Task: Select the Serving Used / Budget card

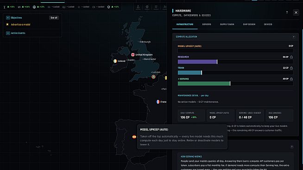Action: pos(250,115)
